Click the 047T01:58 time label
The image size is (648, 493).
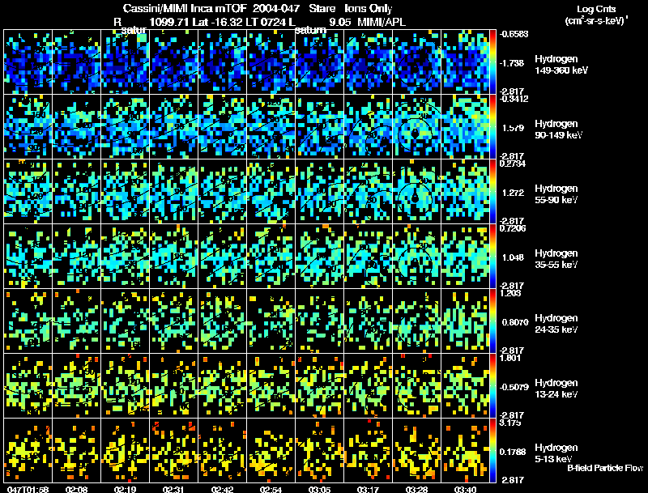[x=28, y=489]
